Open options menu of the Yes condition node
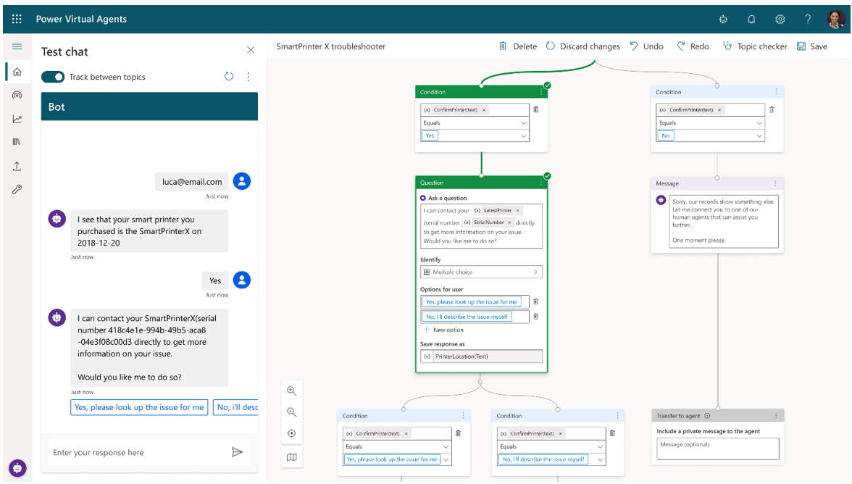This screenshot has height=484, width=852. pos(541,92)
